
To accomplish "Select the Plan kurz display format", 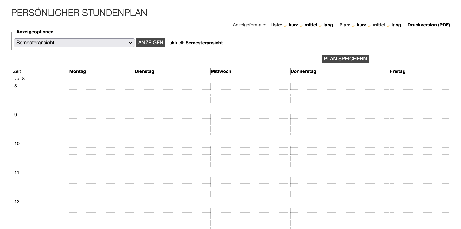I will [x=361, y=25].
